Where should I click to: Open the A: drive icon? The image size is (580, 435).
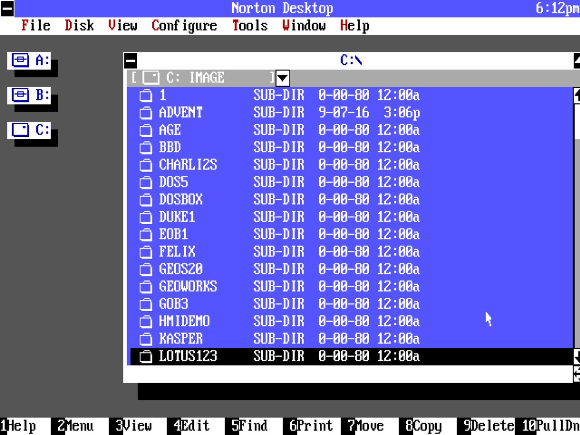pyautogui.click(x=29, y=61)
